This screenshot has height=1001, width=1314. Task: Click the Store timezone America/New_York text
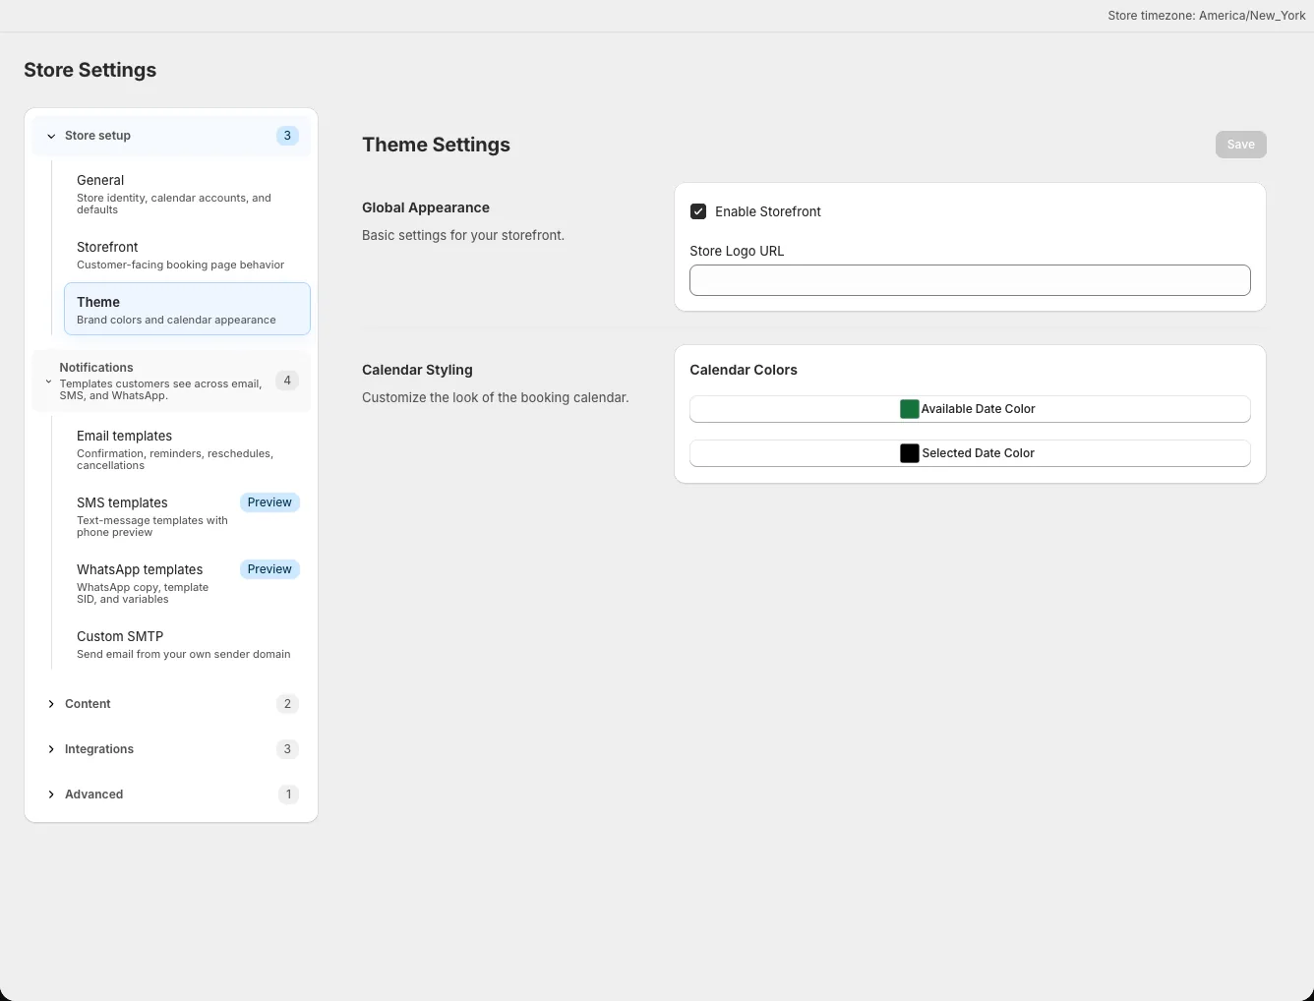(x=1207, y=16)
